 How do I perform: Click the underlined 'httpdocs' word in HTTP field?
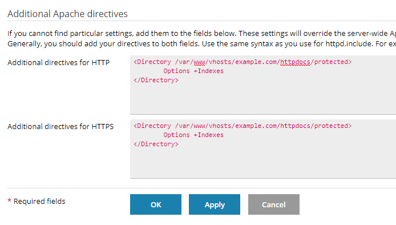(x=295, y=62)
